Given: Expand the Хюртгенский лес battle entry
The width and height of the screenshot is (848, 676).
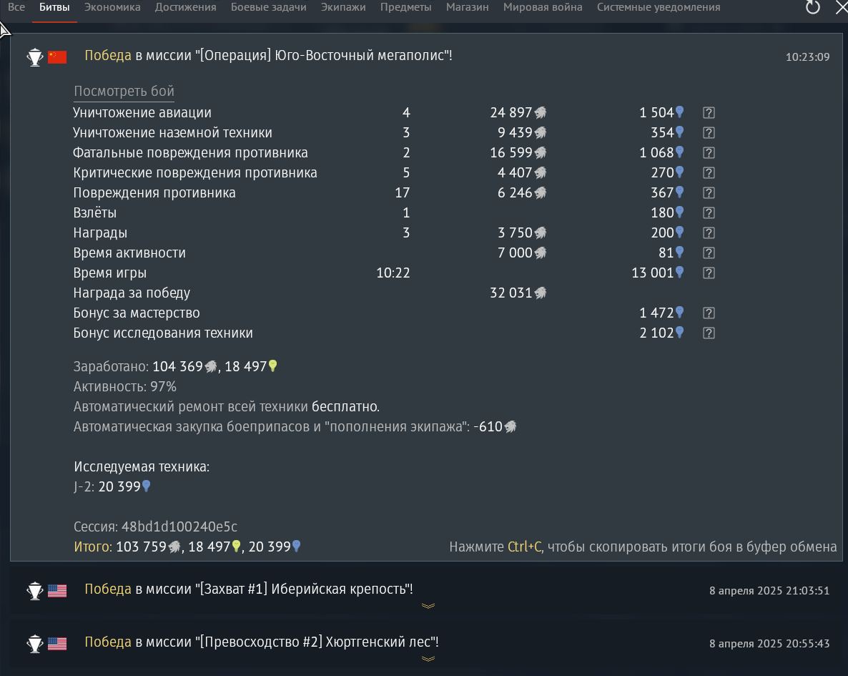Looking at the screenshot, I should click(428, 659).
